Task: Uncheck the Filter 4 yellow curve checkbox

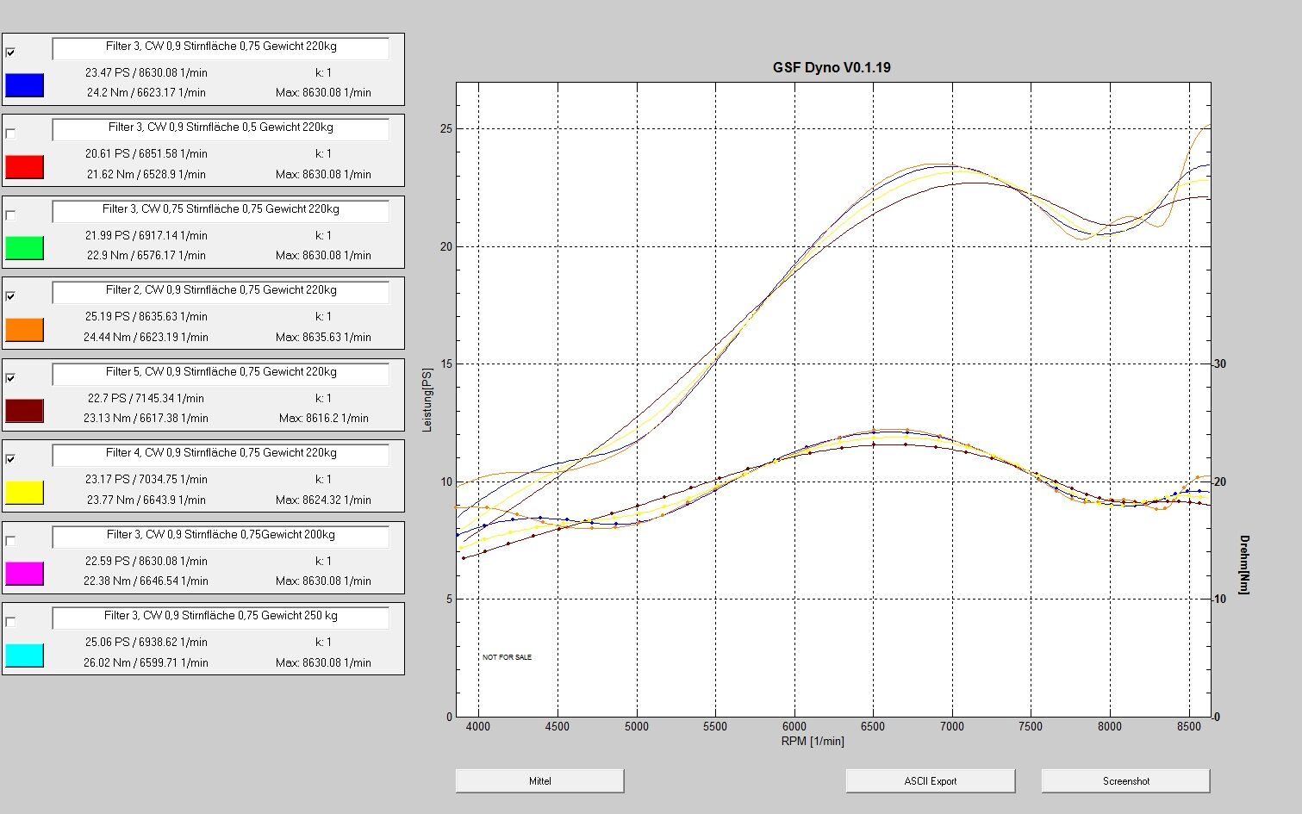Action: [x=10, y=459]
